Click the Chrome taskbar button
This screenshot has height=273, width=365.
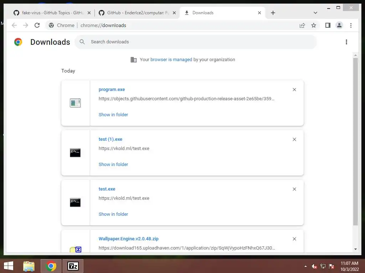[51, 266]
